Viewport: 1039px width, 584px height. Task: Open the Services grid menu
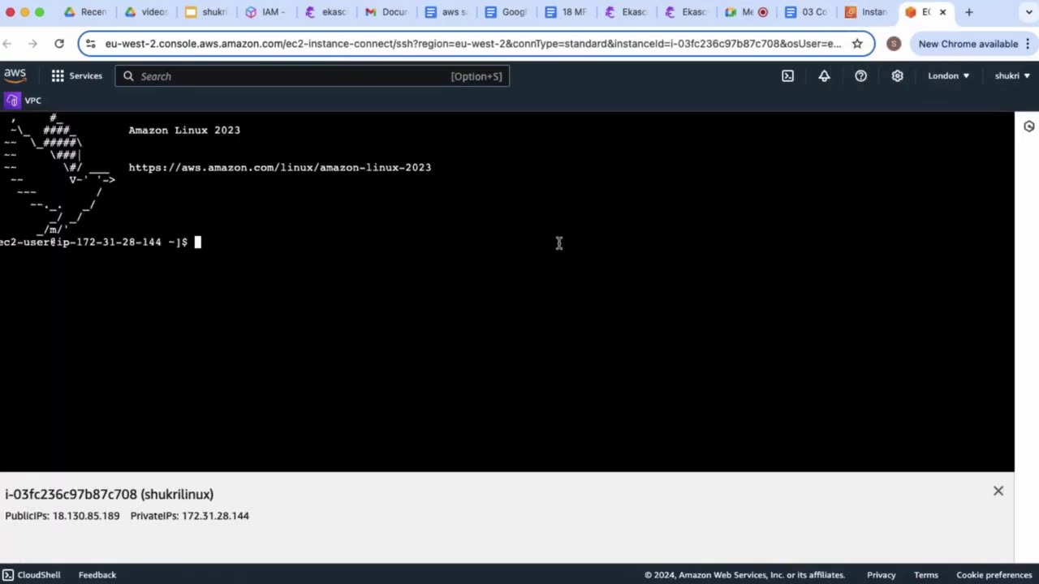58,75
